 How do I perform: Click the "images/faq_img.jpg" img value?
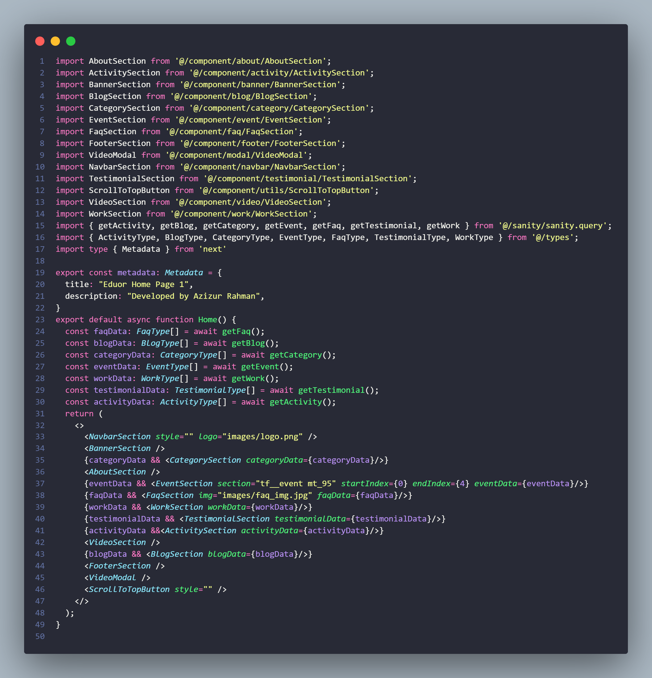point(265,496)
